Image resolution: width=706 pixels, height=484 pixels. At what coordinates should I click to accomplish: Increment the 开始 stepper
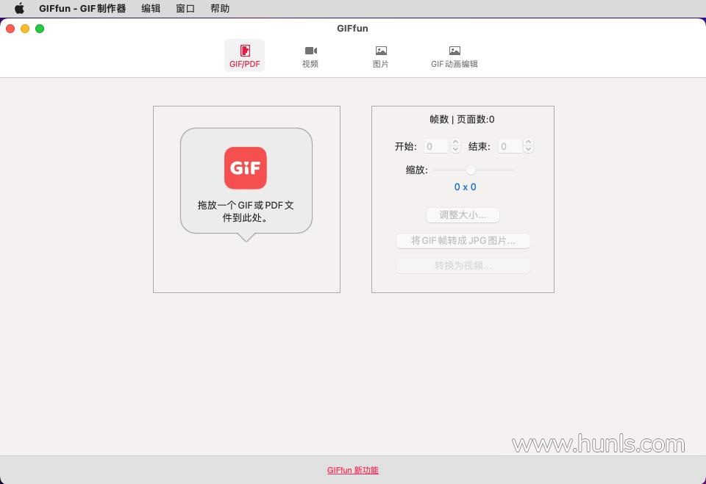(x=456, y=142)
